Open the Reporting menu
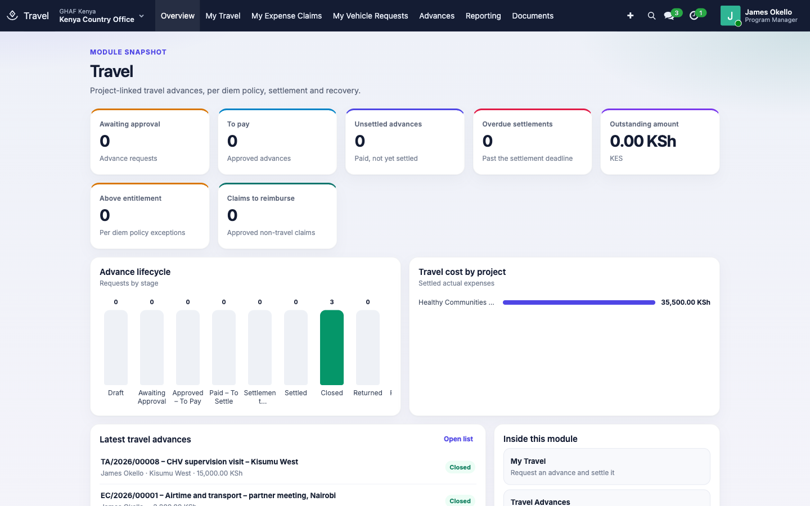Image resolution: width=810 pixels, height=506 pixels. [x=483, y=16]
